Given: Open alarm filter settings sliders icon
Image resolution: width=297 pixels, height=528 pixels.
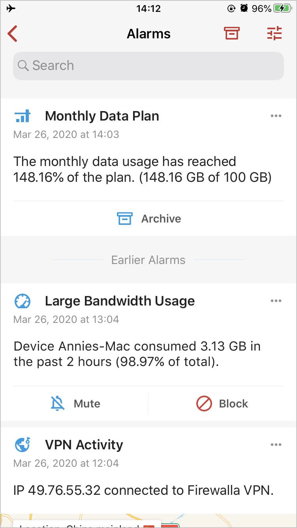Looking at the screenshot, I should [274, 34].
